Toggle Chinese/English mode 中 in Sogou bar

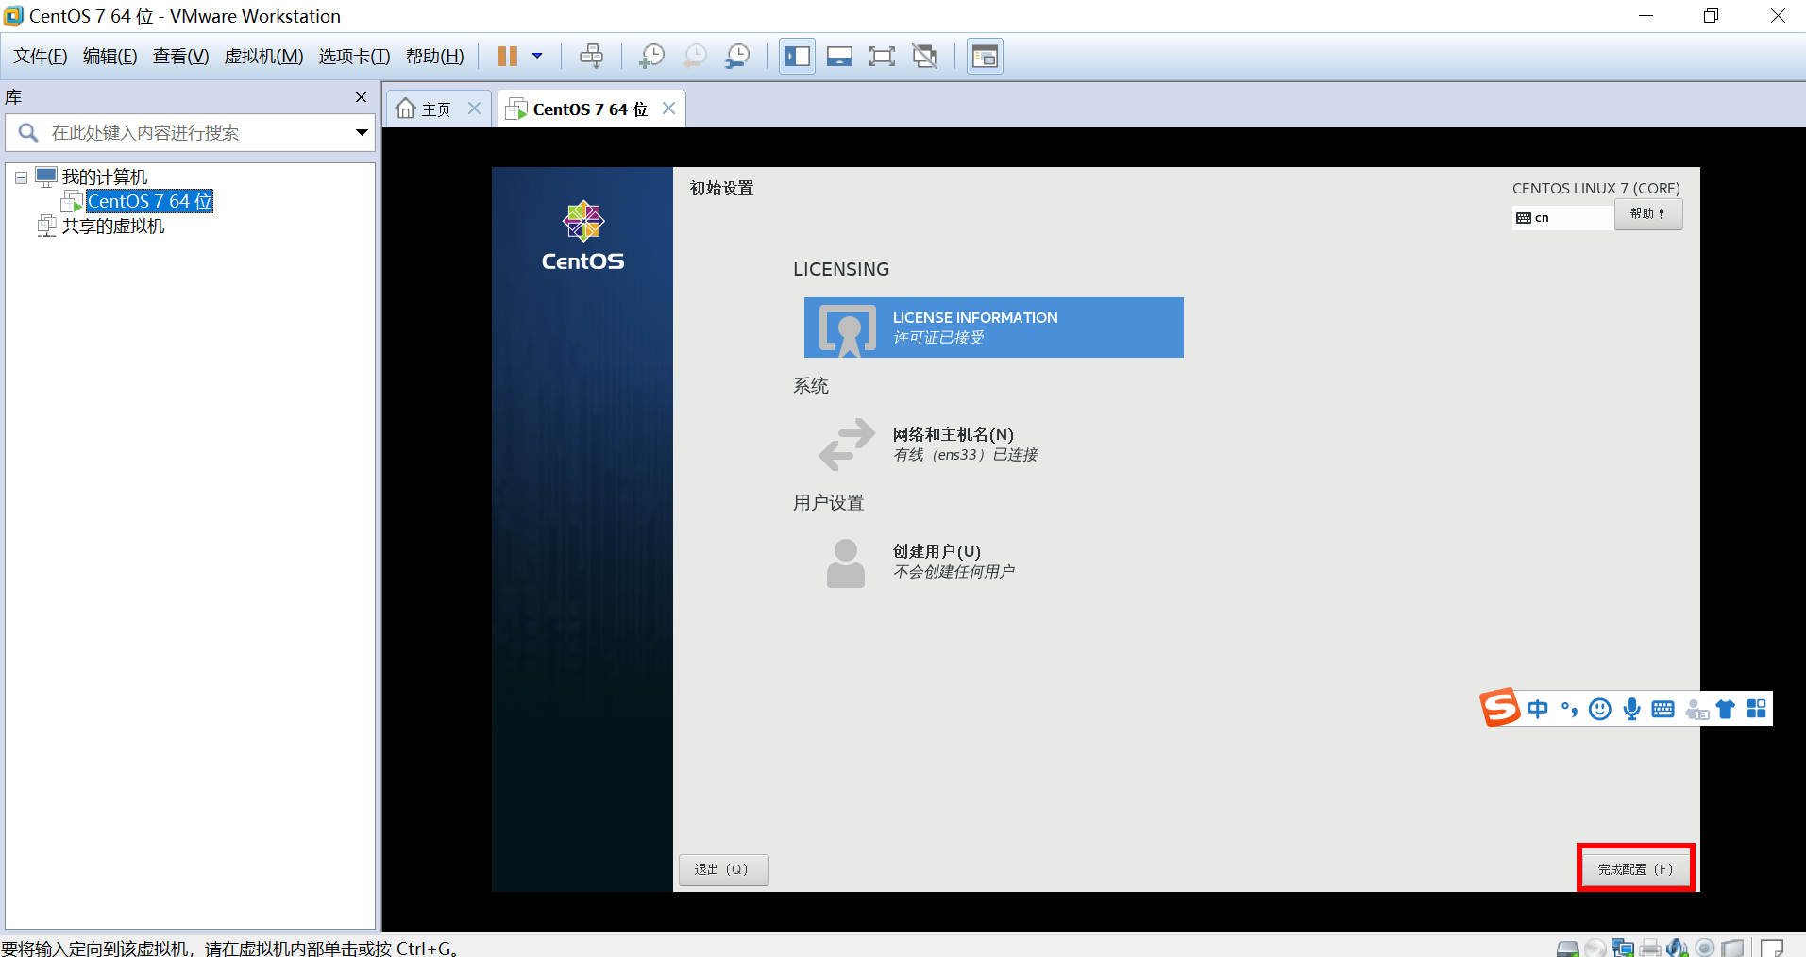click(1538, 709)
